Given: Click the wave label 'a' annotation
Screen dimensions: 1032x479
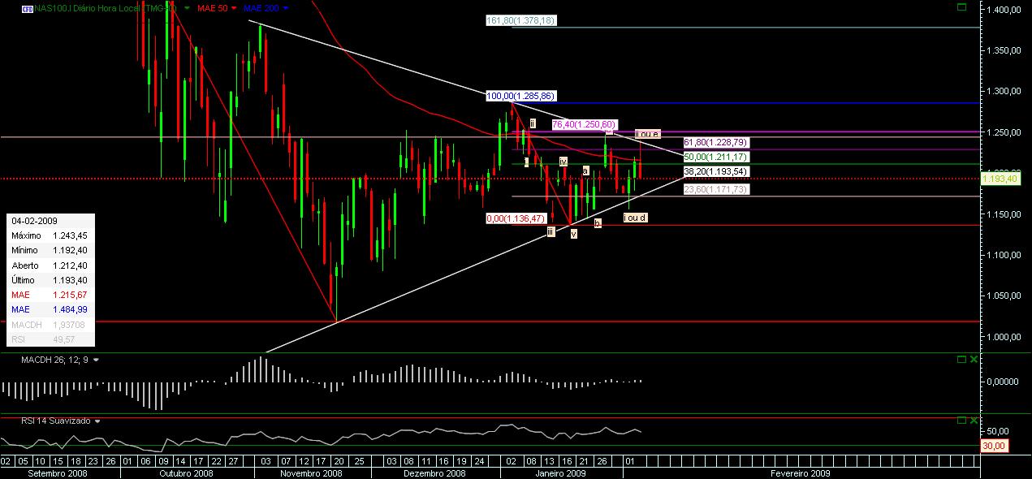Looking at the screenshot, I should 585,170.
